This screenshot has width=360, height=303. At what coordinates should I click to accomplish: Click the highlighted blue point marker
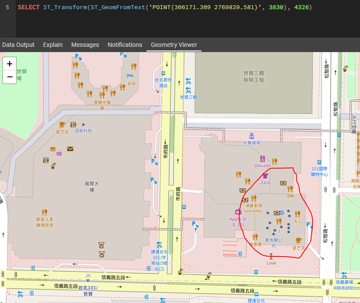[282, 212]
